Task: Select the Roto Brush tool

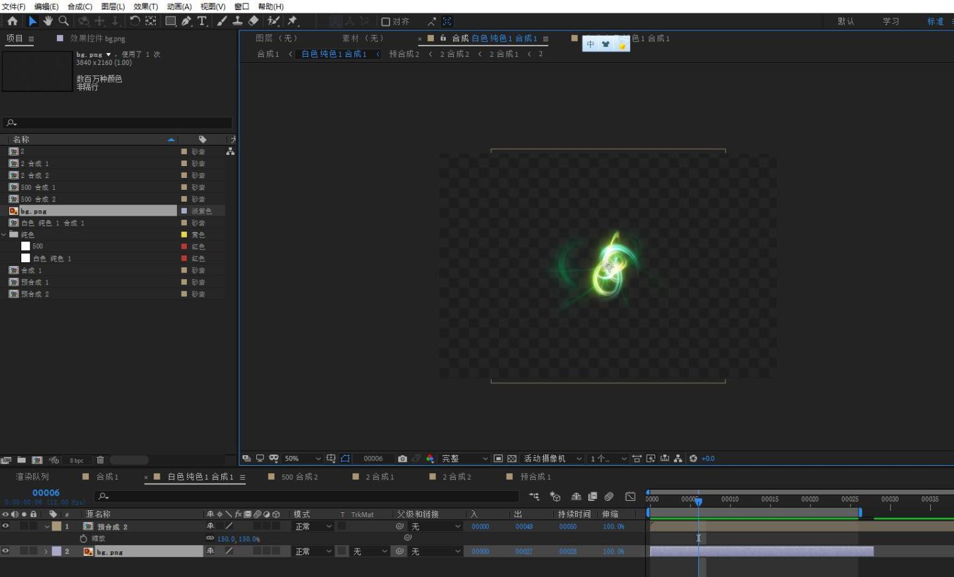Action: pyautogui.click(x=273, y=21)
